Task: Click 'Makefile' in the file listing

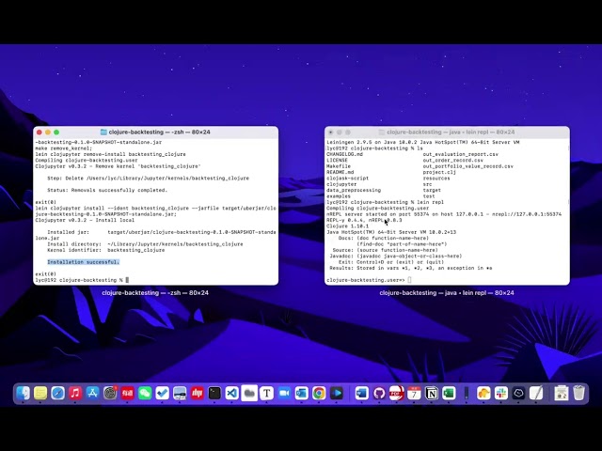Action: 339,166
